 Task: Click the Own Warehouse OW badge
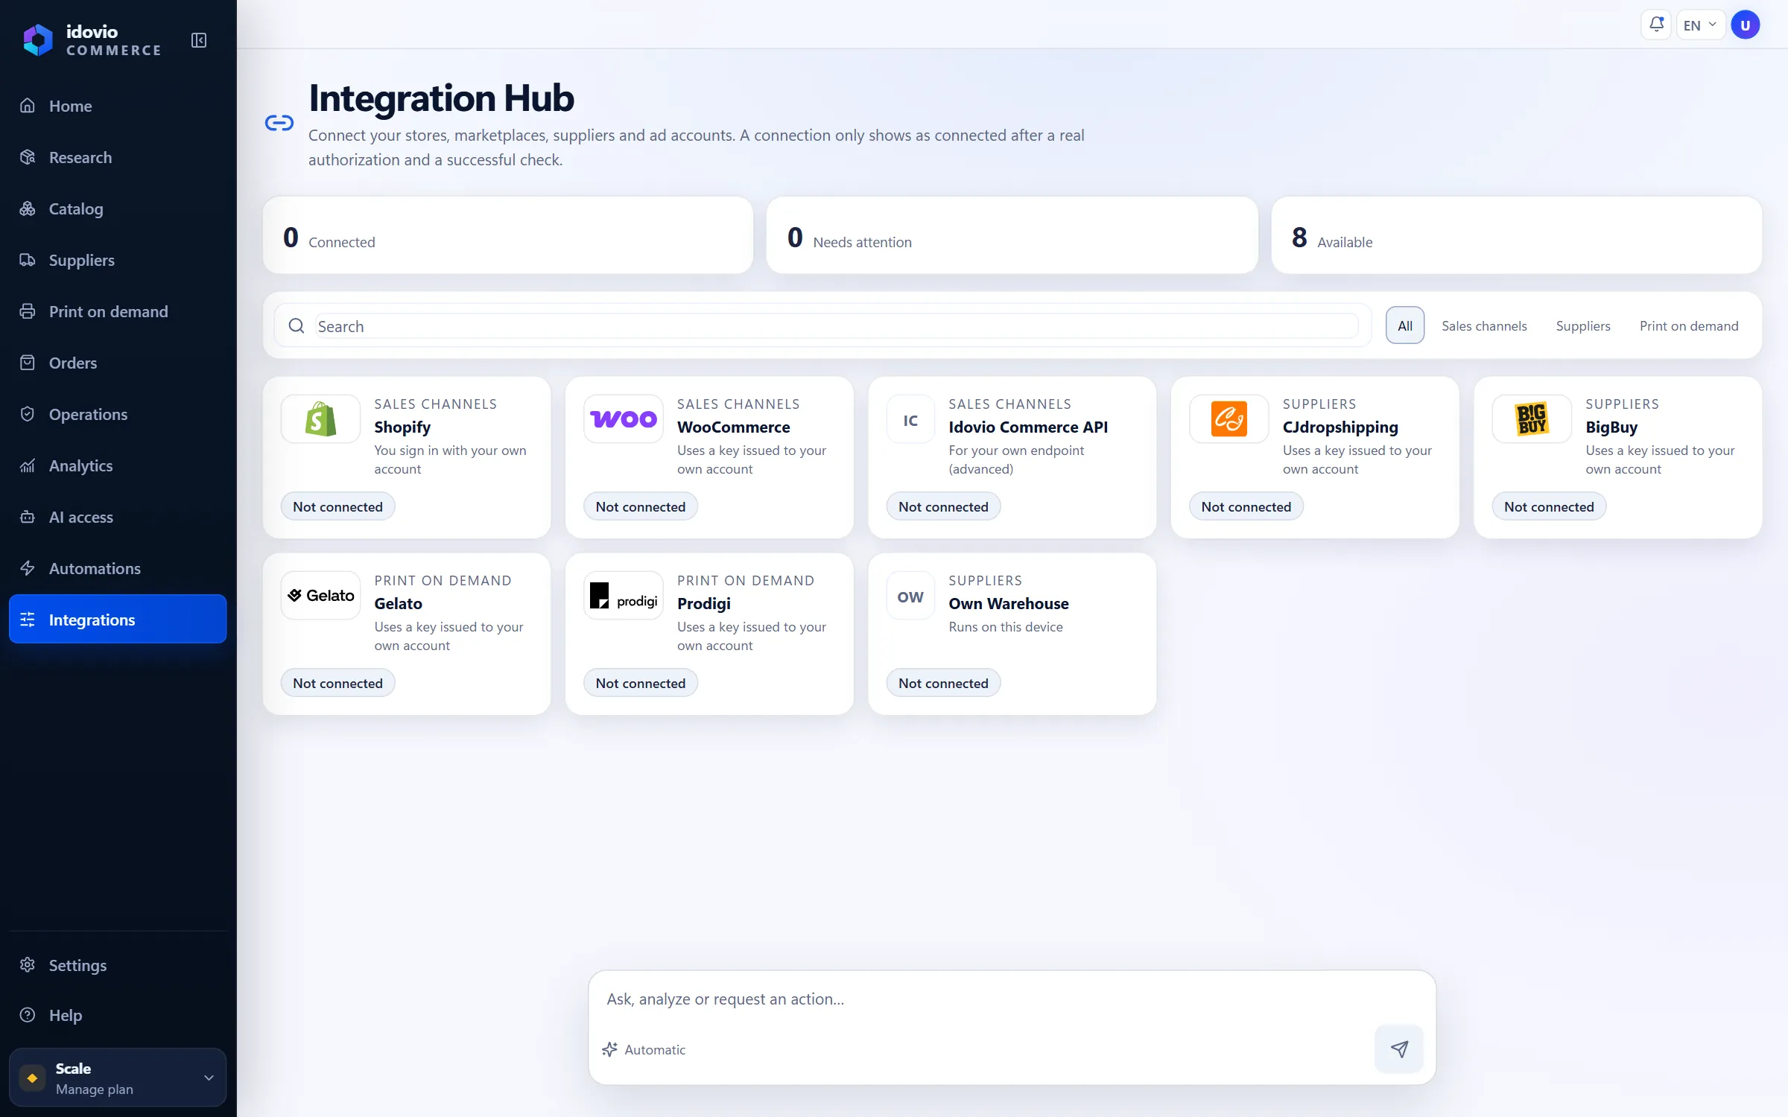[910, 596]
